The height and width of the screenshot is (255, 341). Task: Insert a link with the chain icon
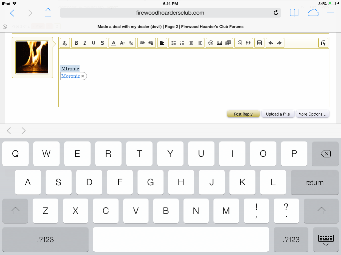142,43
